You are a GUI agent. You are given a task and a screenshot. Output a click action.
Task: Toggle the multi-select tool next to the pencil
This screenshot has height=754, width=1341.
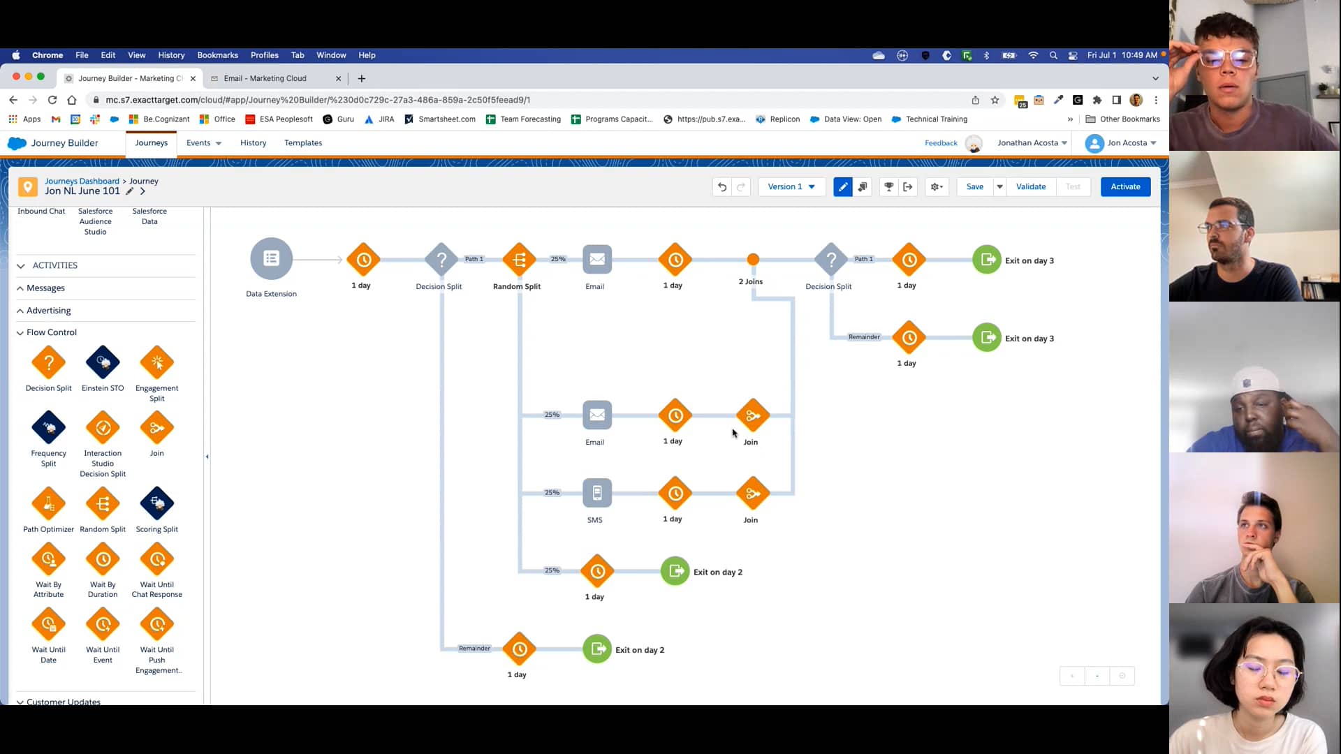tap(863, 186)
